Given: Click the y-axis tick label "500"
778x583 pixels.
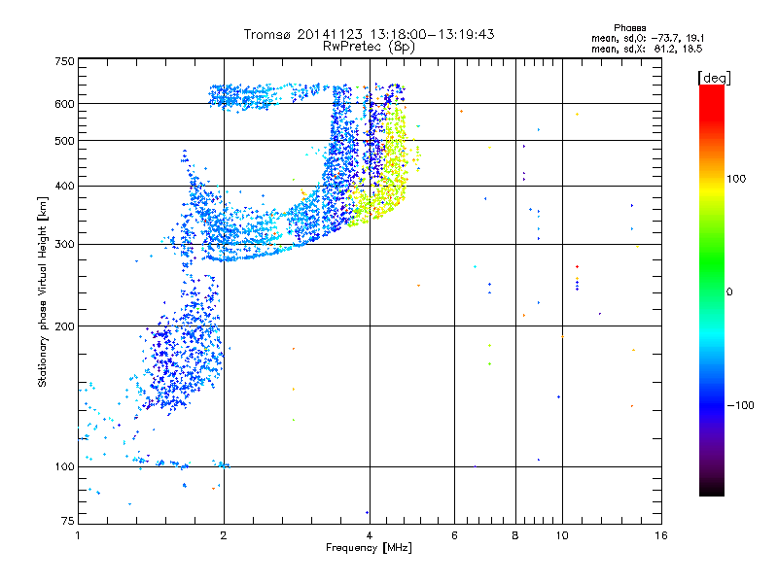Looking at the screenshot, I should (x=64, y=141).
